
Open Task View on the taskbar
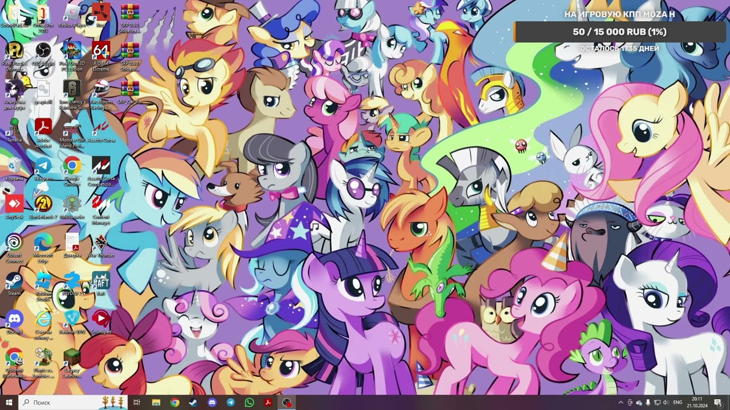(x=137, y=403)
